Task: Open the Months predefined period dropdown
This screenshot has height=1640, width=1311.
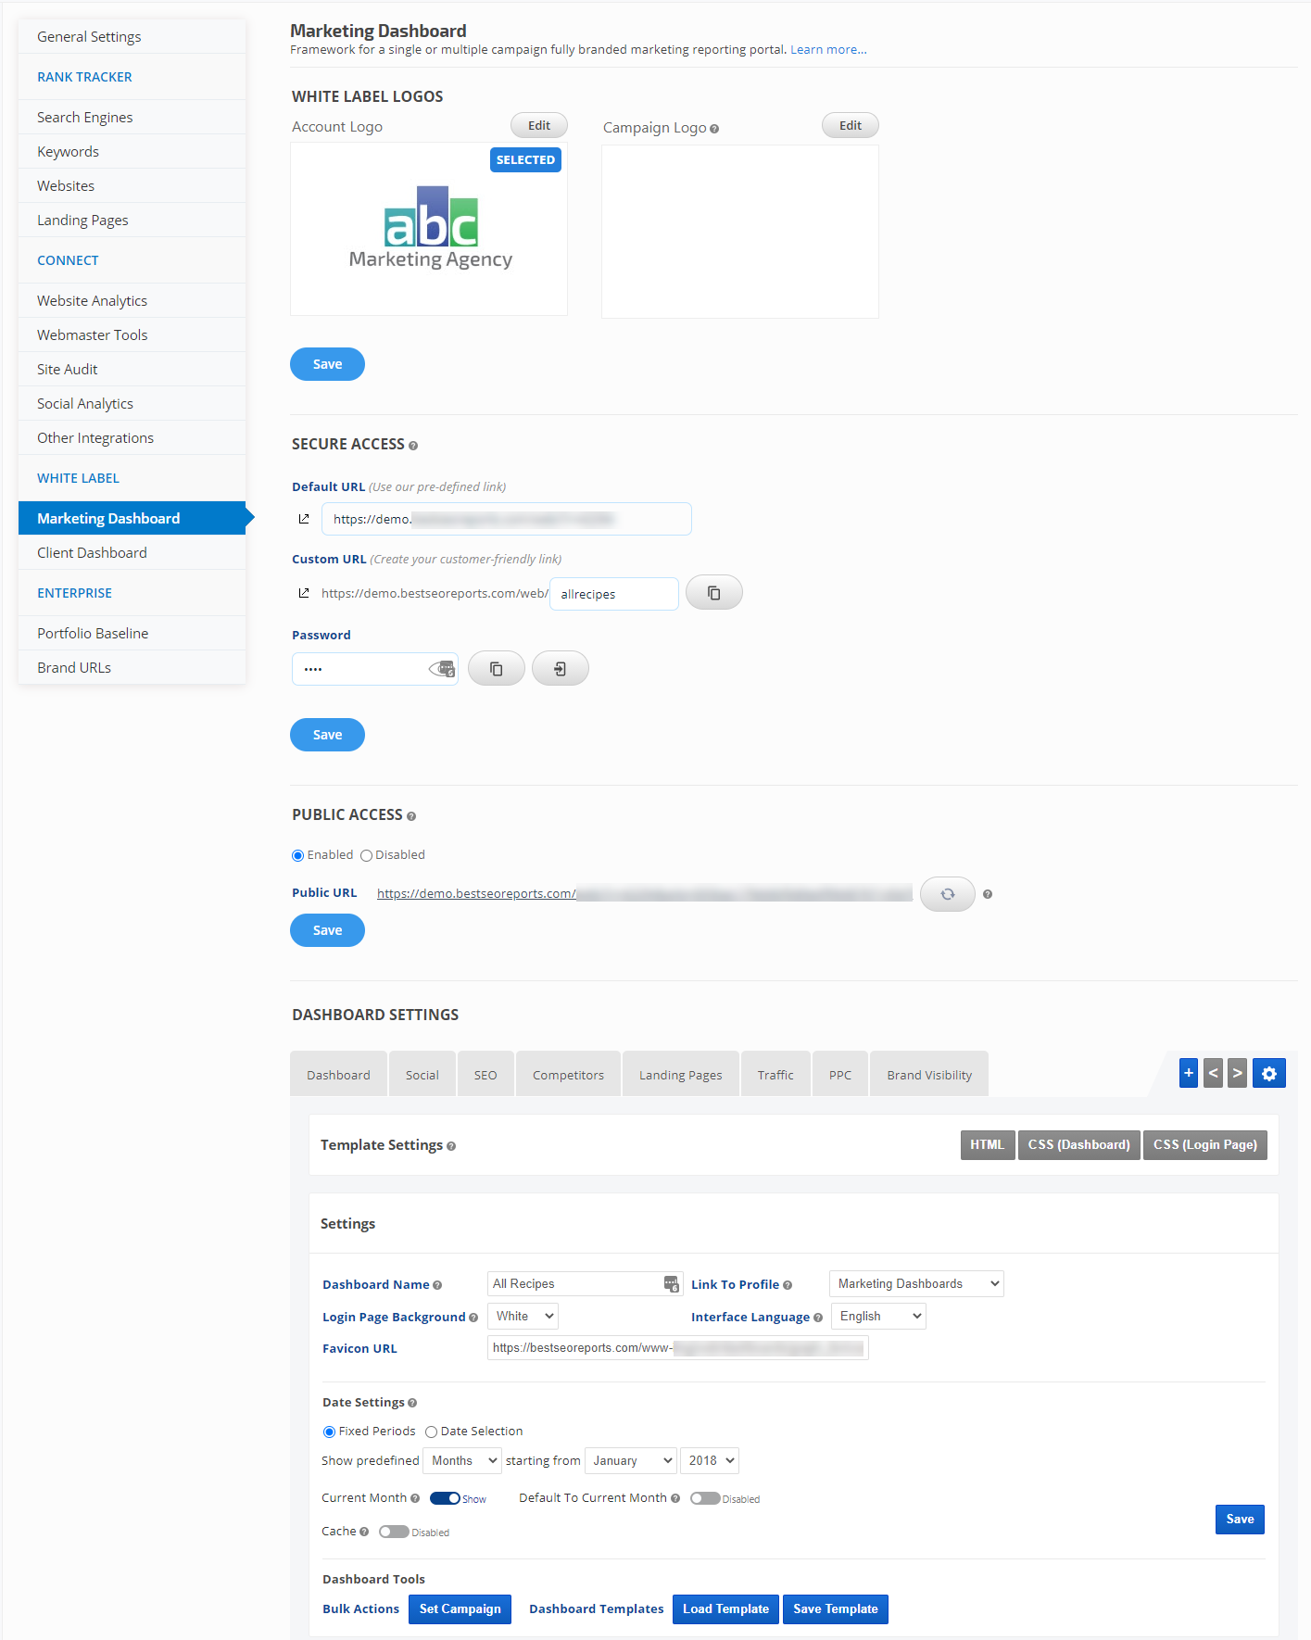Action: pos(462,1461)
